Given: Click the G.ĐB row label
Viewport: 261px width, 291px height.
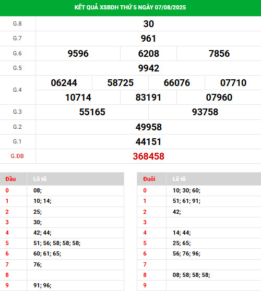Looking at the screenshot, I should point(17,156).
